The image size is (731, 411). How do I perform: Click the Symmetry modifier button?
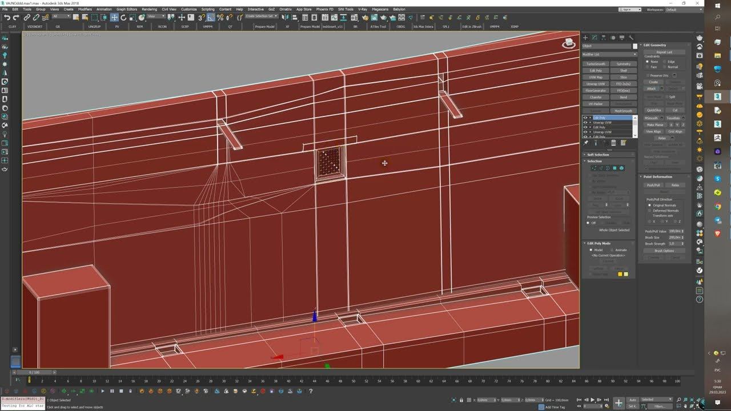[624, 64]
